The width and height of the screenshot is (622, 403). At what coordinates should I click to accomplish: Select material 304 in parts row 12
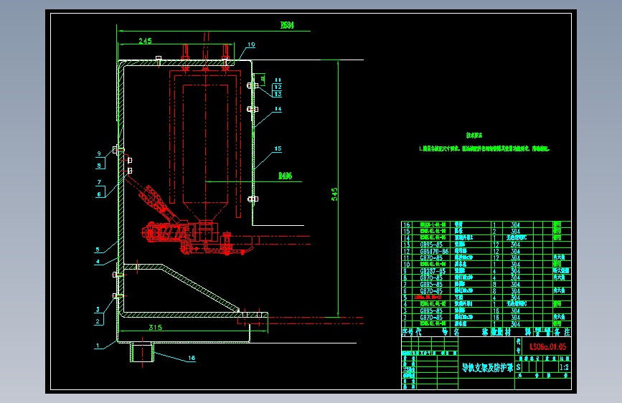[x=515, y=252]
